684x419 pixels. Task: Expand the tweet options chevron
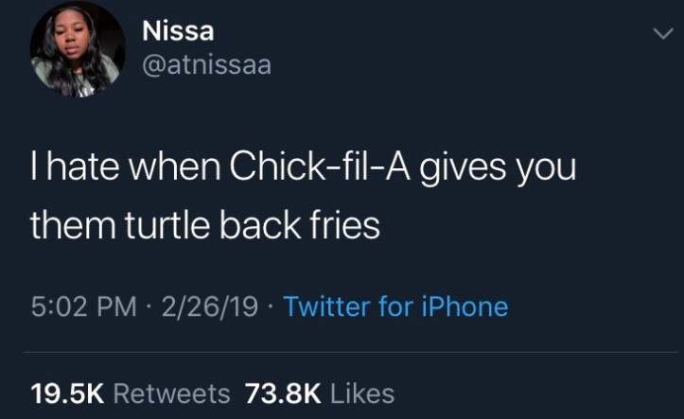pyautogui.click(x=662, y=32)
